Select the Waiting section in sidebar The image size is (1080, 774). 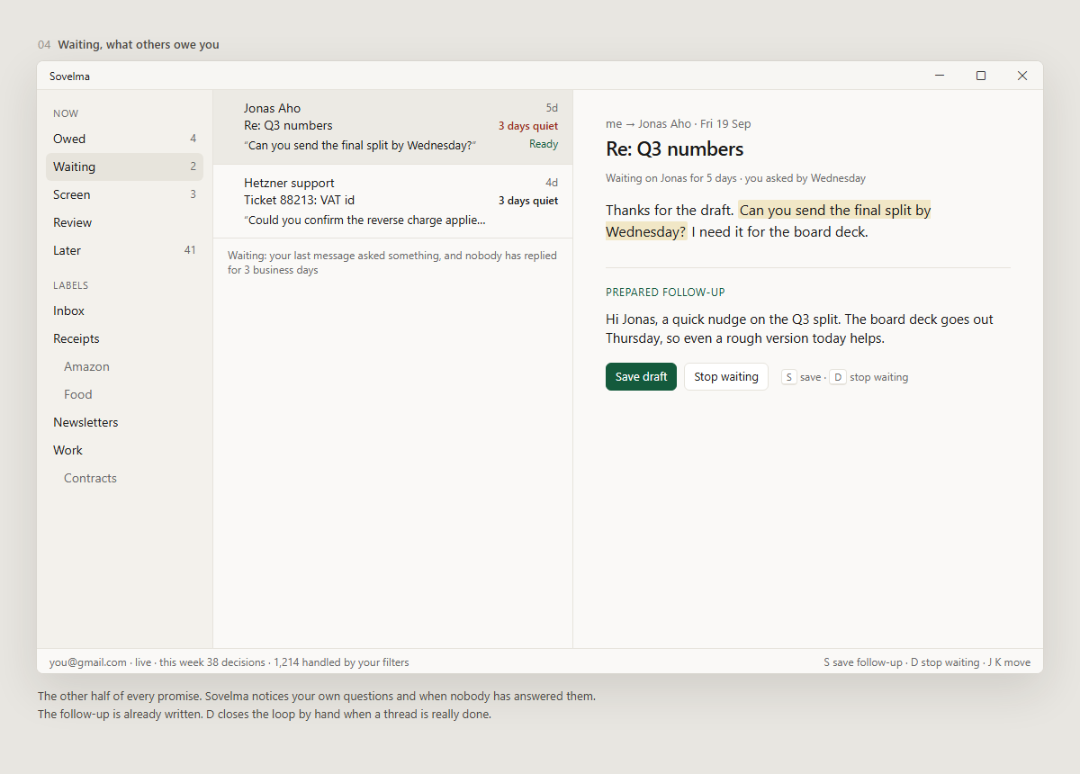(x=124, y=166)
